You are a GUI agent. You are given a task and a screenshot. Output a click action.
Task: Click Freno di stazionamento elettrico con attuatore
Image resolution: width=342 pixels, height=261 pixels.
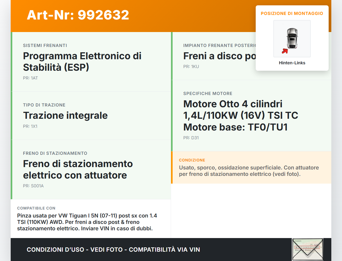(x=78, y=169)
